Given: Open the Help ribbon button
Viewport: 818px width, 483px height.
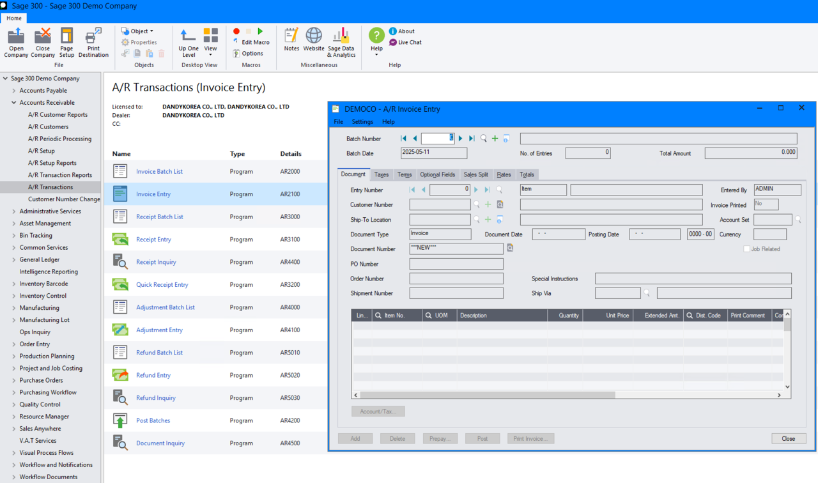Looking at the screenshot, I should pyautogui.click(x=376, y=42).
